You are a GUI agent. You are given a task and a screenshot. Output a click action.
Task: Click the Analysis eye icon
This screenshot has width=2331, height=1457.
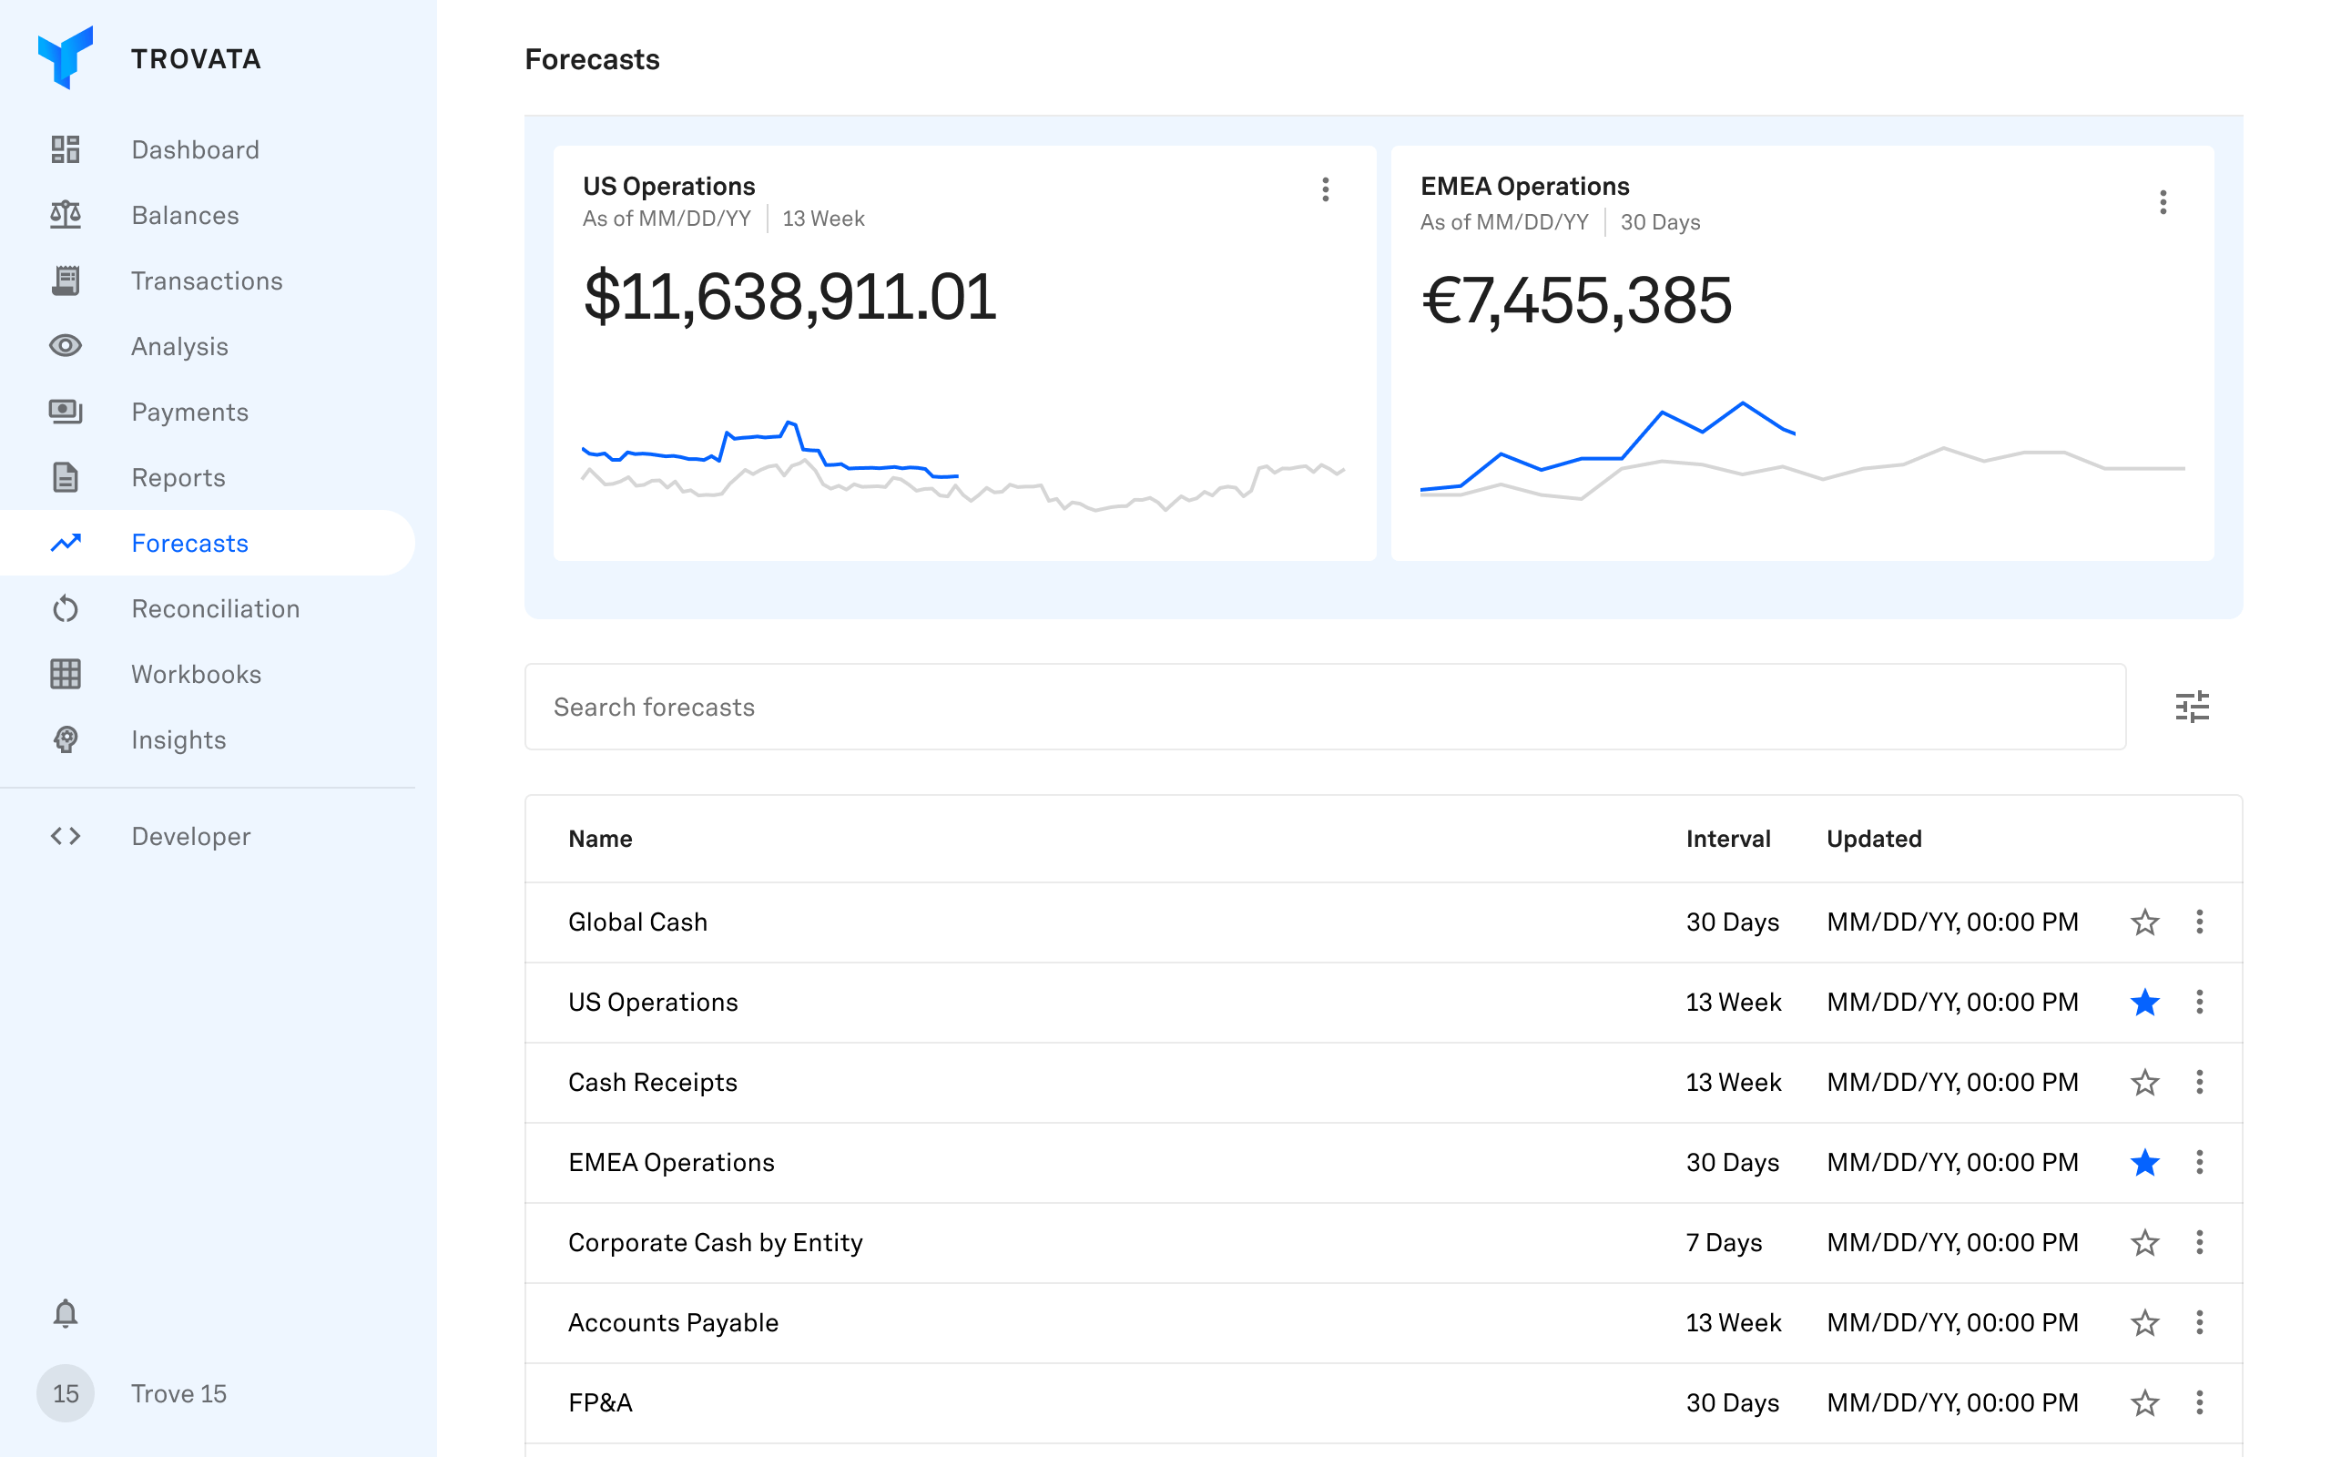(65, 346)
